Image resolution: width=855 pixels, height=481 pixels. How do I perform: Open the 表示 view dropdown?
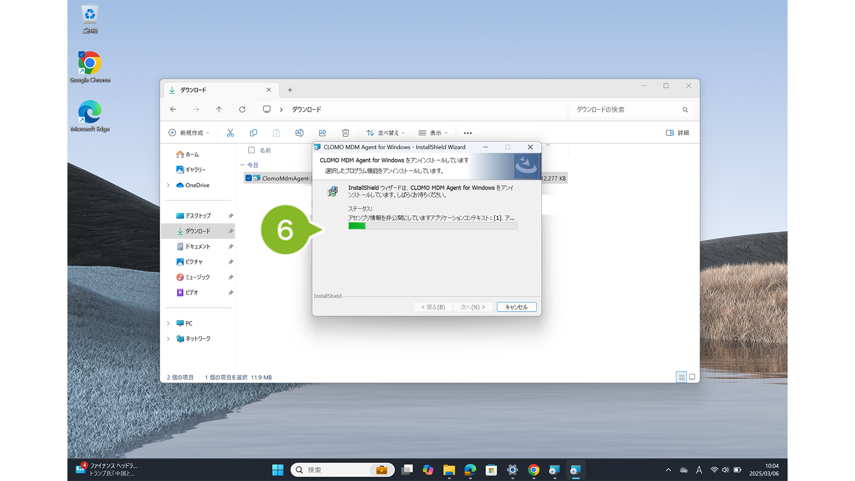433,133
